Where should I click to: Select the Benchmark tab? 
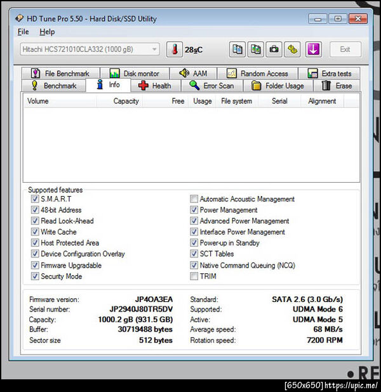54,86
